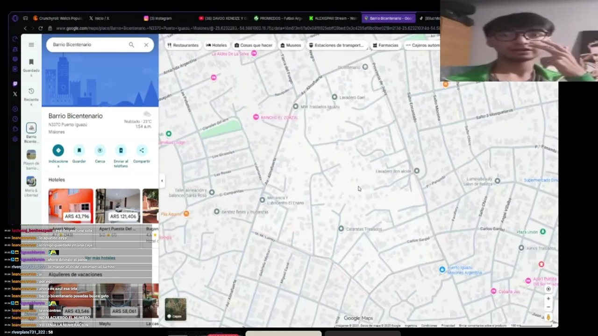The height and width of the screenshot is (336, 598).
Task: Click the Enviar al teléfono button
Action: (x=121, y=150)
